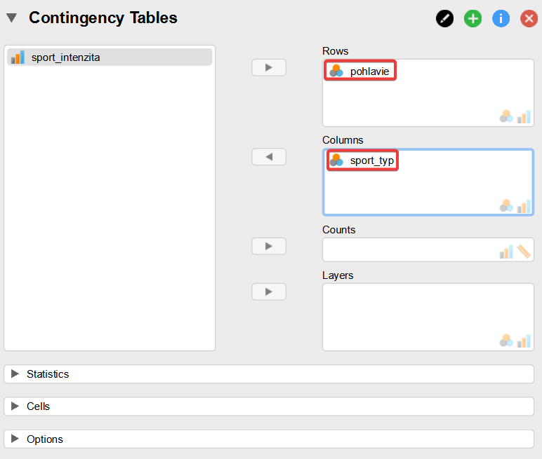Viewport: 542px width, 459px height.
Task: Click the arrow button beside Rows
Action: 269,67
